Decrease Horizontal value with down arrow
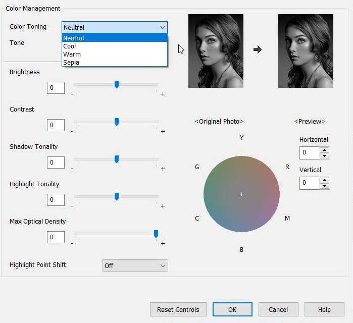This screenshot has height=323, width=353. (325, 155)
